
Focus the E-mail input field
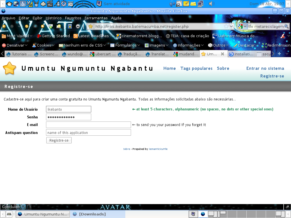(x=88, y=125)
